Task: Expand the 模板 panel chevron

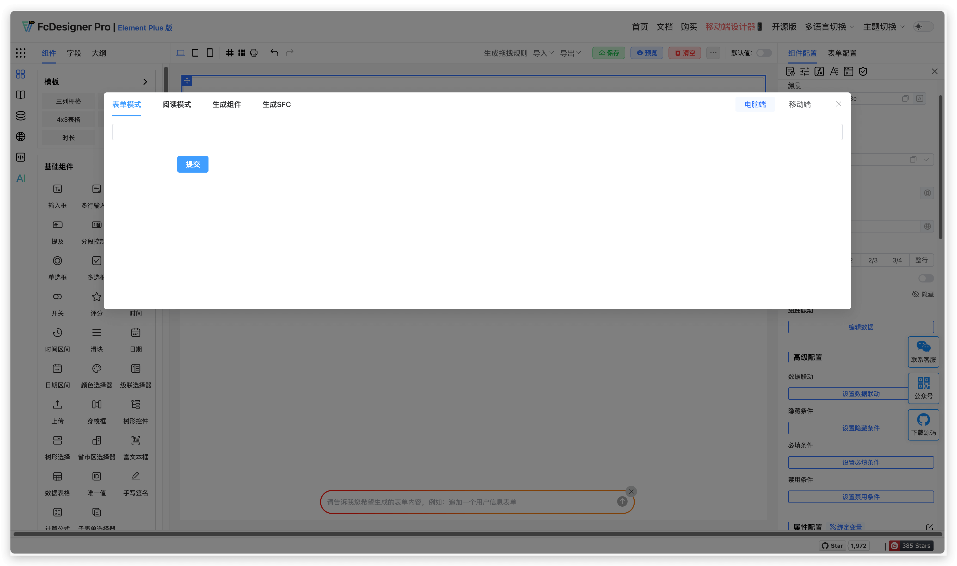Action: tap(145, 81)
